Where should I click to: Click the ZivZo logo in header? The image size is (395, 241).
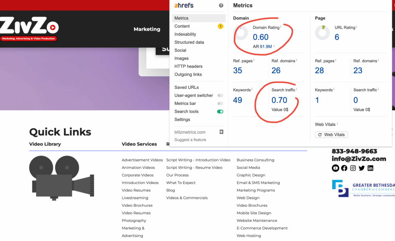tap(29, 29)
